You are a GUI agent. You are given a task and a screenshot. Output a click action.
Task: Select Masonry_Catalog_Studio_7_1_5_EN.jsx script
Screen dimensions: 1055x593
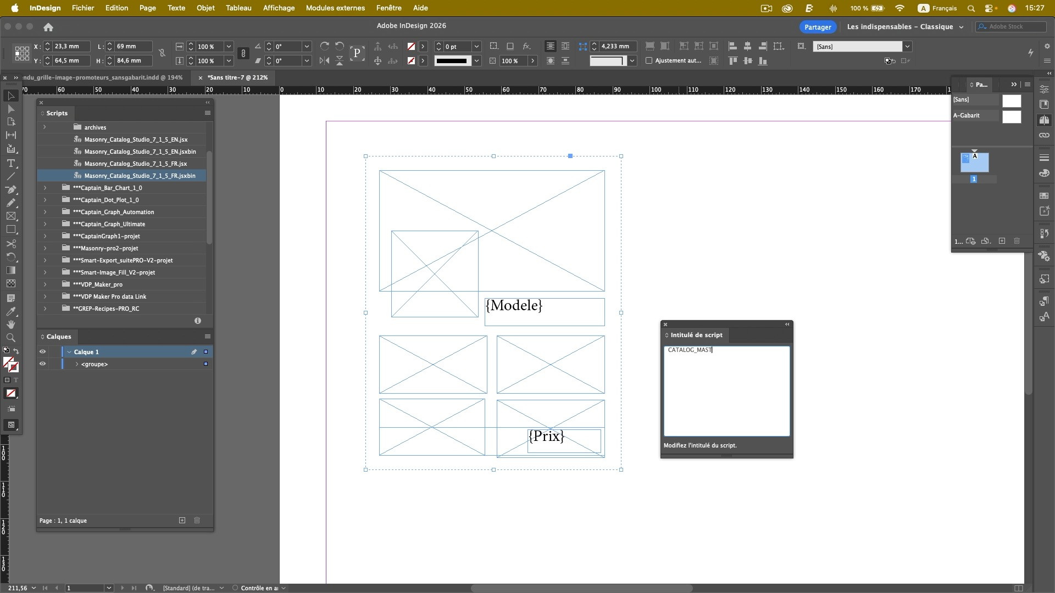point(136,139)
